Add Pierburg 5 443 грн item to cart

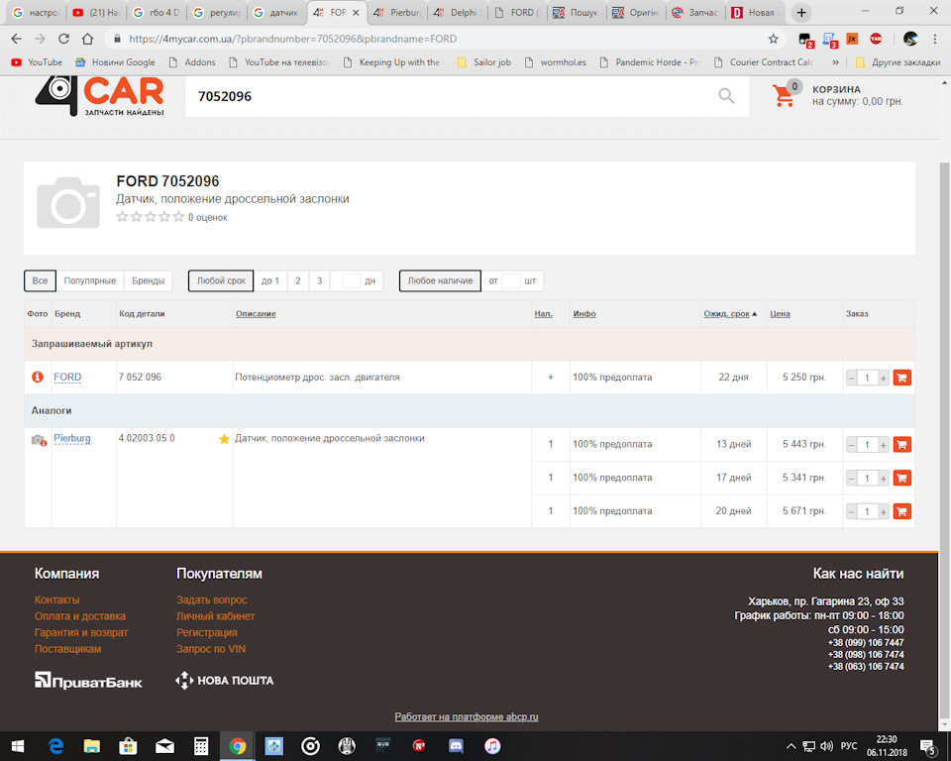pos(901,444)
